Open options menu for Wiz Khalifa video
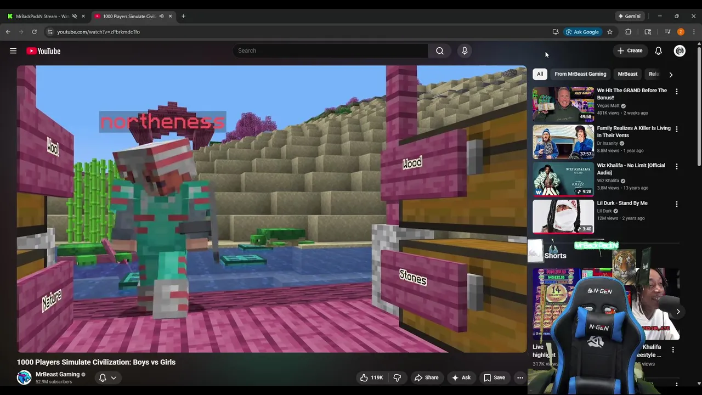Screen dimensions: 702x395 coord(676,166)
